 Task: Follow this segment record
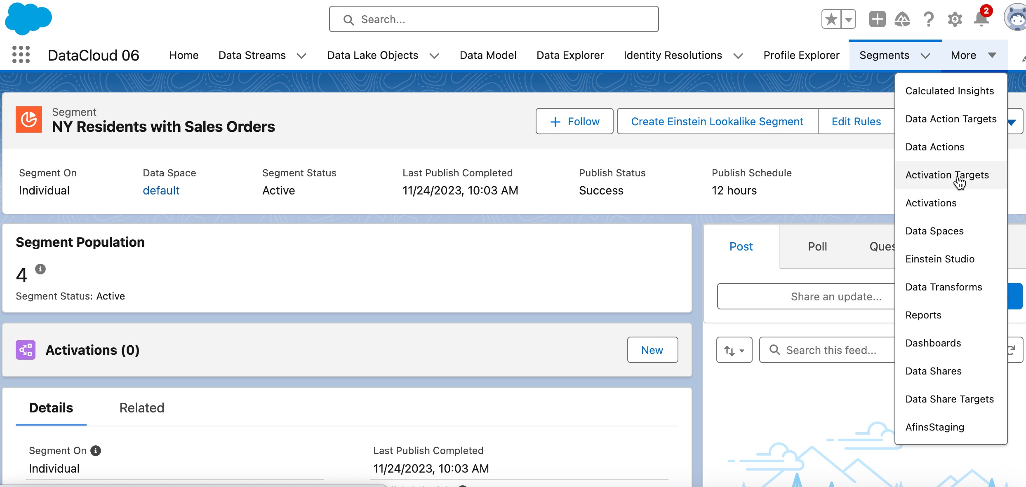click(574, 121)
